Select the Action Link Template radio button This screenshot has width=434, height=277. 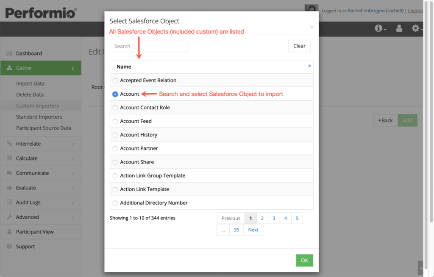tap(115, 189)
